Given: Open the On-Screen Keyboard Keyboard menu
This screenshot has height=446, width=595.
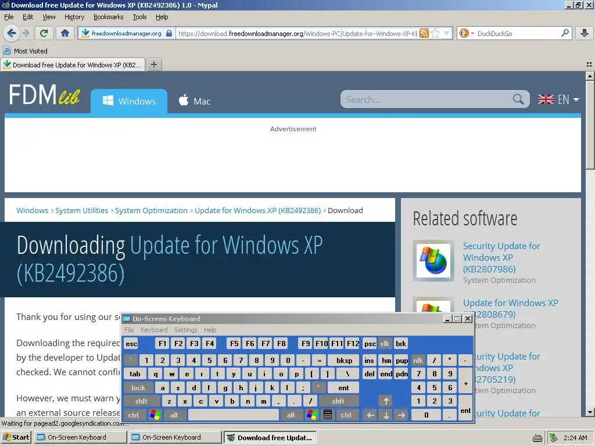Looking at the screenshot, I should click(x=153, y=330).
